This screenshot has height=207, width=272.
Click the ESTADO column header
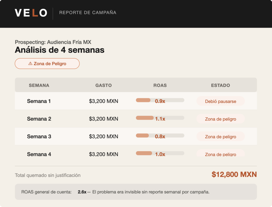pyautogui.click(x=220, y=85)
